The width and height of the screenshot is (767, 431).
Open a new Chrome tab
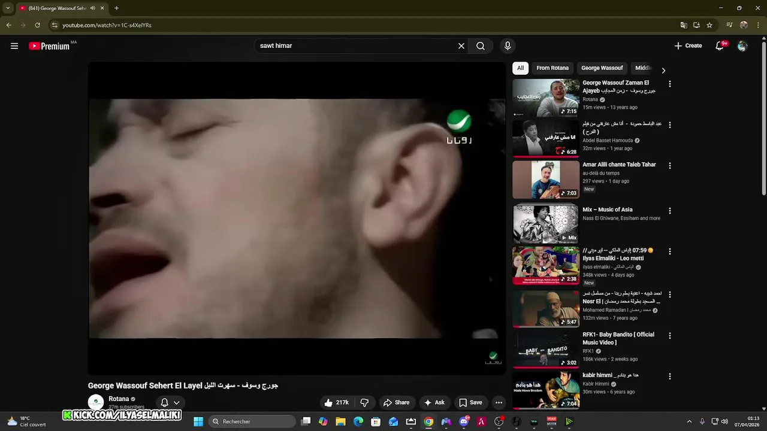[x=116, y=8]
